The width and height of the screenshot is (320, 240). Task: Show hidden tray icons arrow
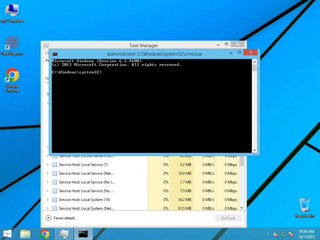click(x=268, y=234)
